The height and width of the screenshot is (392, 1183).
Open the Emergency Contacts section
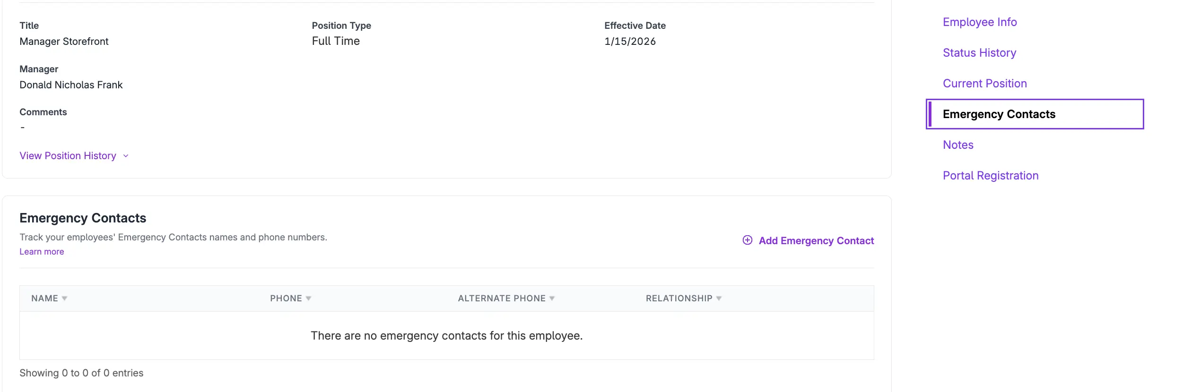(x=999, y=114)
